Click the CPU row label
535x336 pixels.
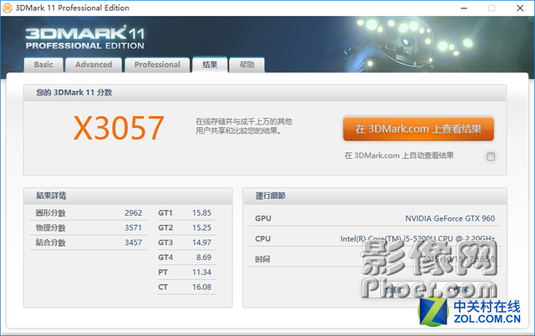(x=262, y=239)
